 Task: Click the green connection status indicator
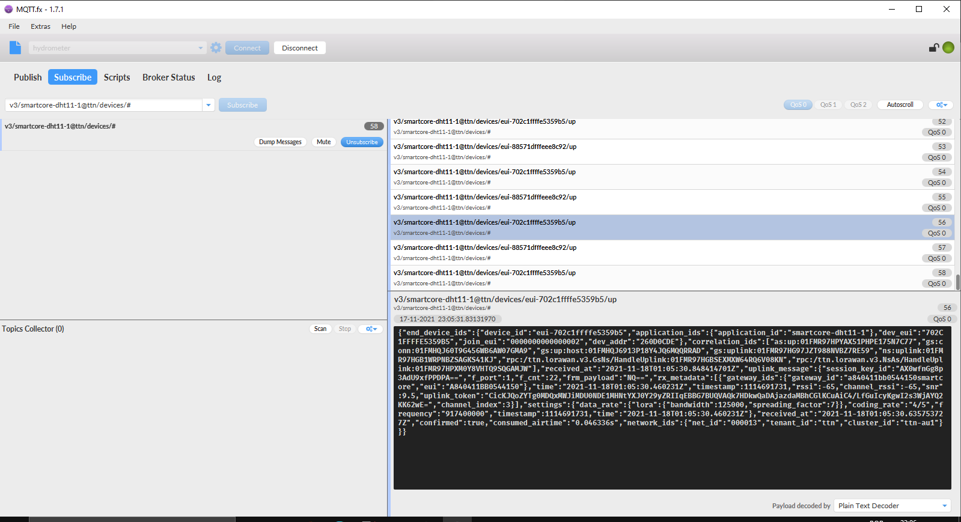click(x=948, y=47)
